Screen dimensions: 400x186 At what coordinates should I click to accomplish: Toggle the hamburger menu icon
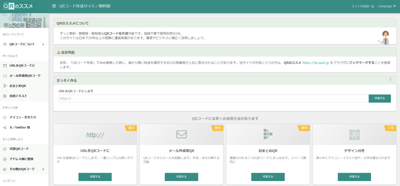click(x=54, y=6)
